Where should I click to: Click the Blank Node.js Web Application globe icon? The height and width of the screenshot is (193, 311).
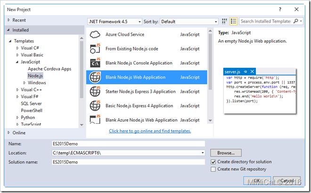(95, 77)
